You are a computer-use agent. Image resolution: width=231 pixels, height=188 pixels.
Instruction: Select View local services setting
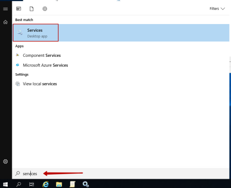(40, 84)
